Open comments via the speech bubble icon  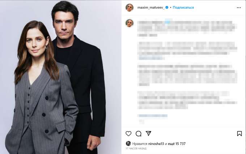point(138,134)
